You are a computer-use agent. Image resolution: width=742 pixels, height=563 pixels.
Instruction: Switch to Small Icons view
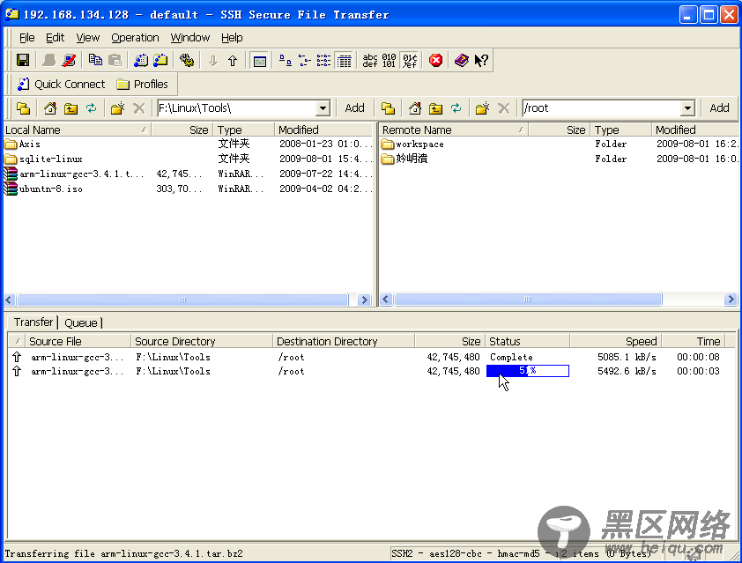304,61
